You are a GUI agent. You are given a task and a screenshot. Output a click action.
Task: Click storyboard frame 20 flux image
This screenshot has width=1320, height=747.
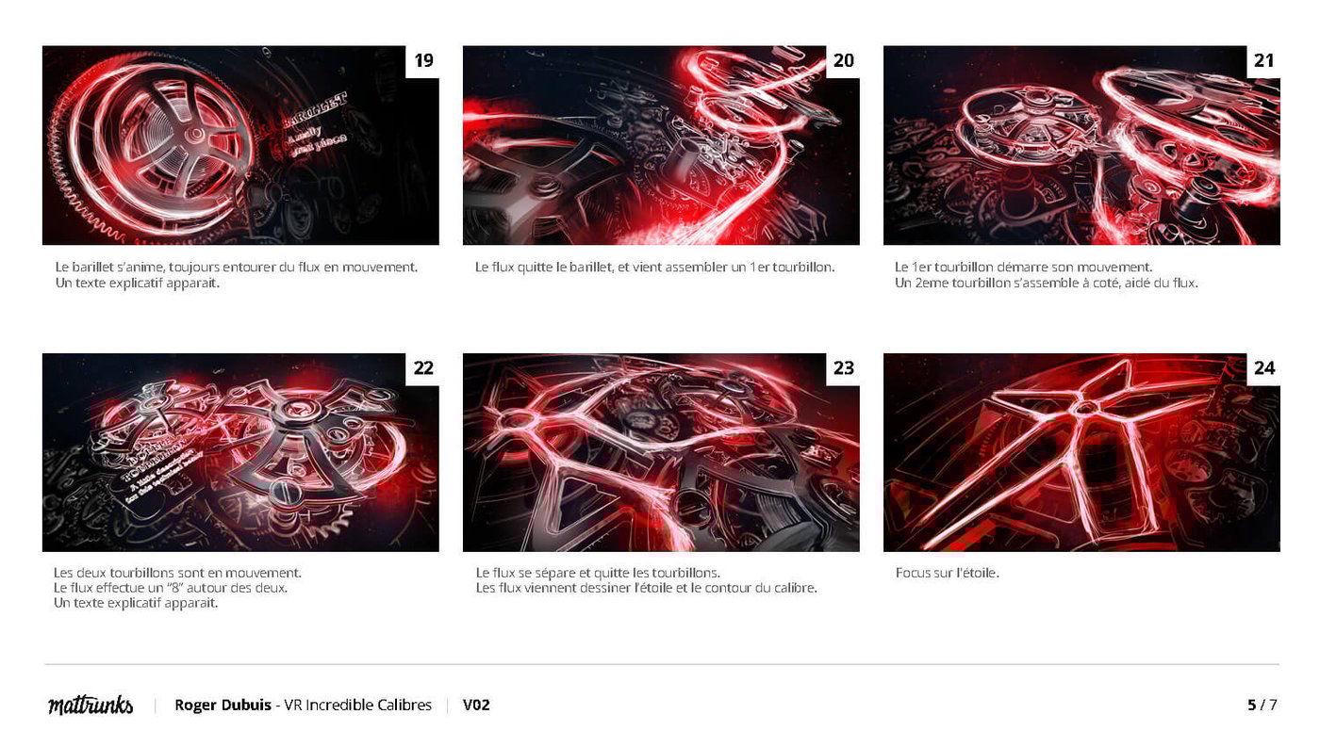[661, 145]
